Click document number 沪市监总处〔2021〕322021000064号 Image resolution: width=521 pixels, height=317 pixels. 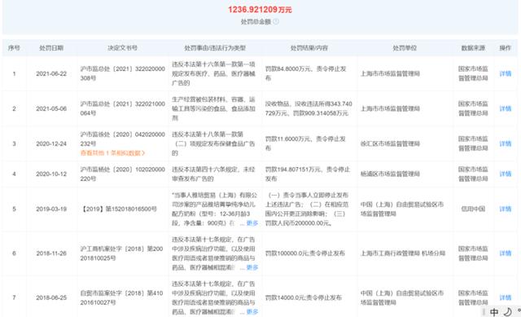(122, 108)
